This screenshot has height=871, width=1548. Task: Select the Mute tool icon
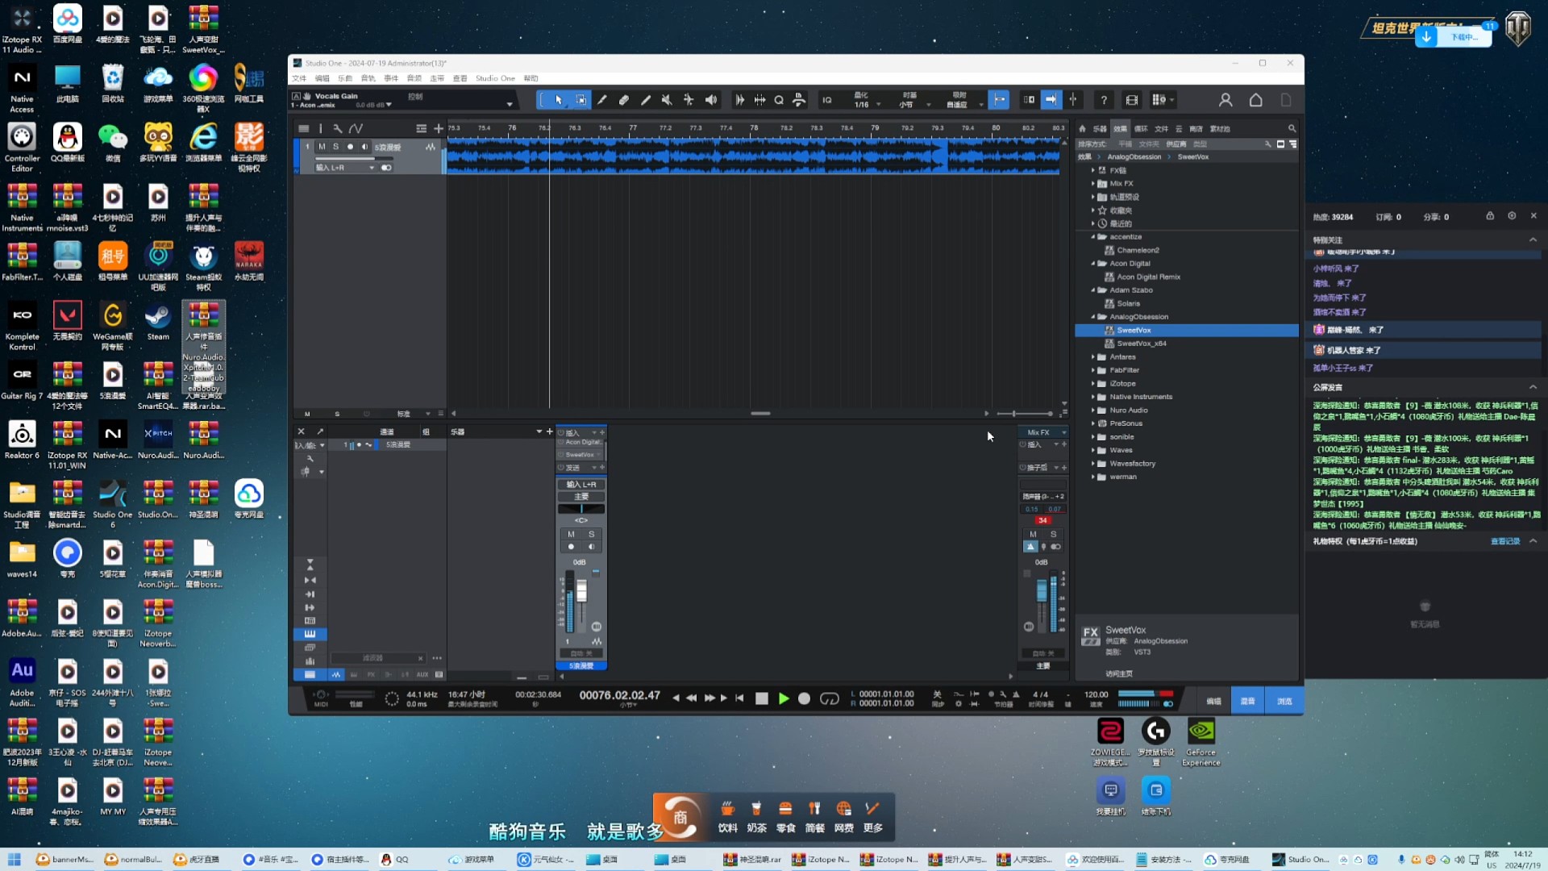coord(667,100)
